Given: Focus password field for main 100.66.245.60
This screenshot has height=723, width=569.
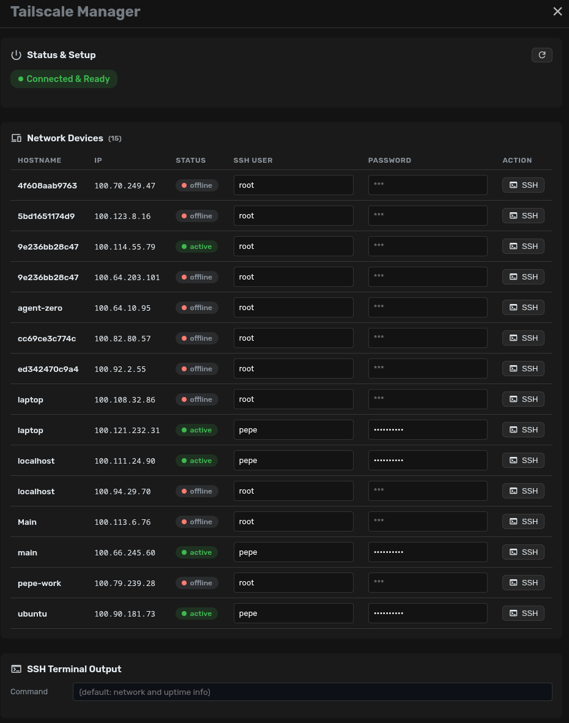Looking at the screenshot, I should 428,552.
